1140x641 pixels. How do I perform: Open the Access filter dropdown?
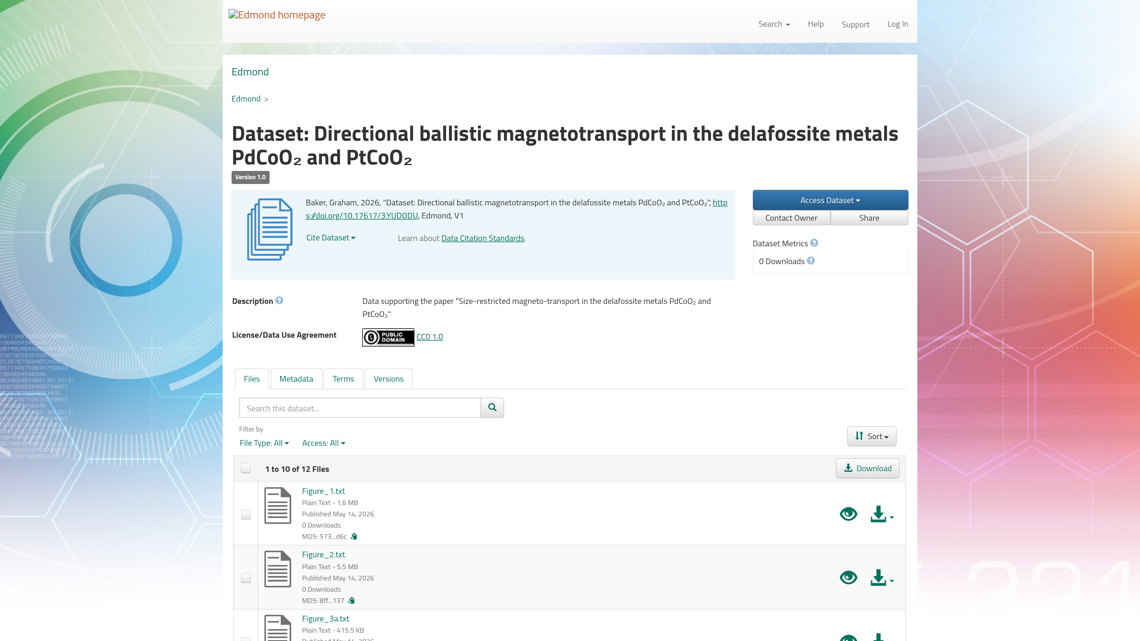coord(324,443)
